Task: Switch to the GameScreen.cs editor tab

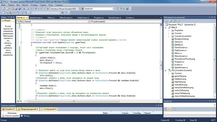Action: 115,18
